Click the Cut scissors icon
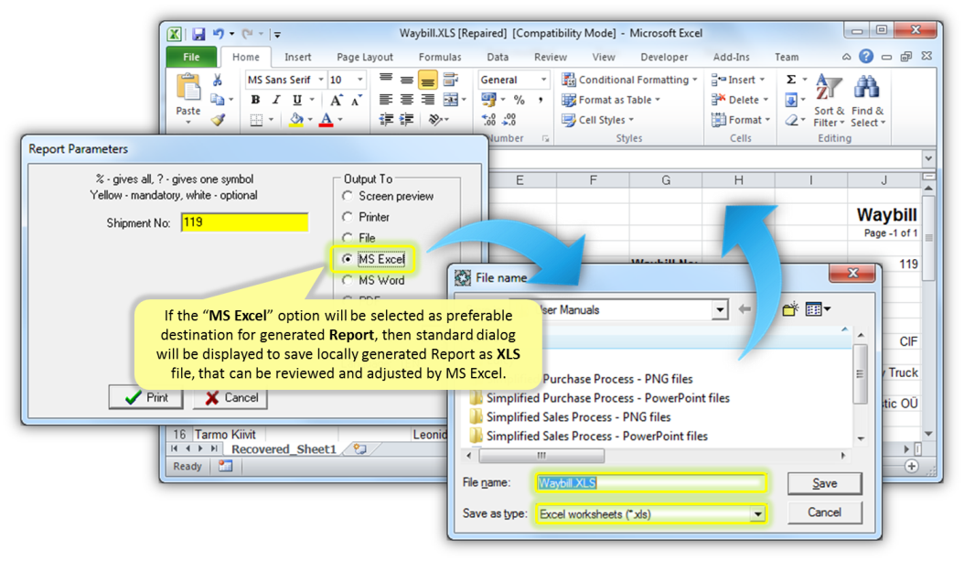The image size is (964, 561). (218, 80)
